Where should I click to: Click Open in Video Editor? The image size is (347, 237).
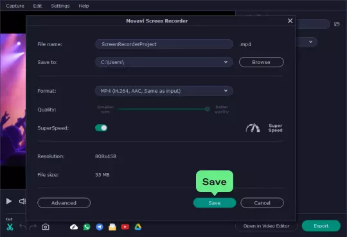click(x=266, y=225)
